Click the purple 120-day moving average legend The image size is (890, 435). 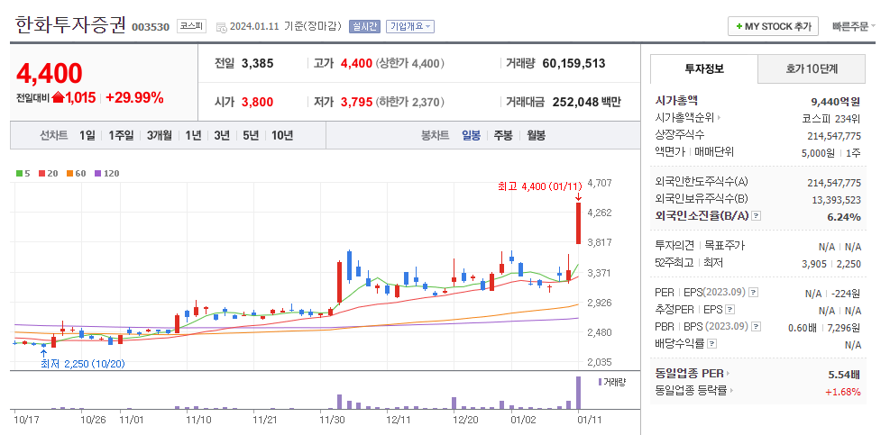(x=106, y=174)
